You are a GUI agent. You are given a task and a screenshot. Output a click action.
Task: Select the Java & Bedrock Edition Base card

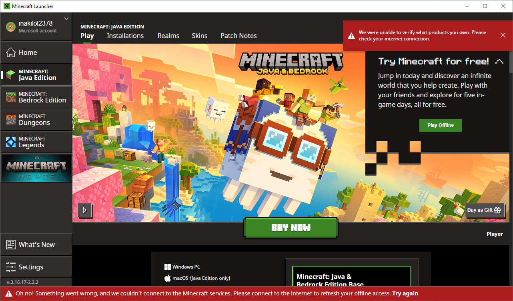pyautogui.click(x=352, y=276)
